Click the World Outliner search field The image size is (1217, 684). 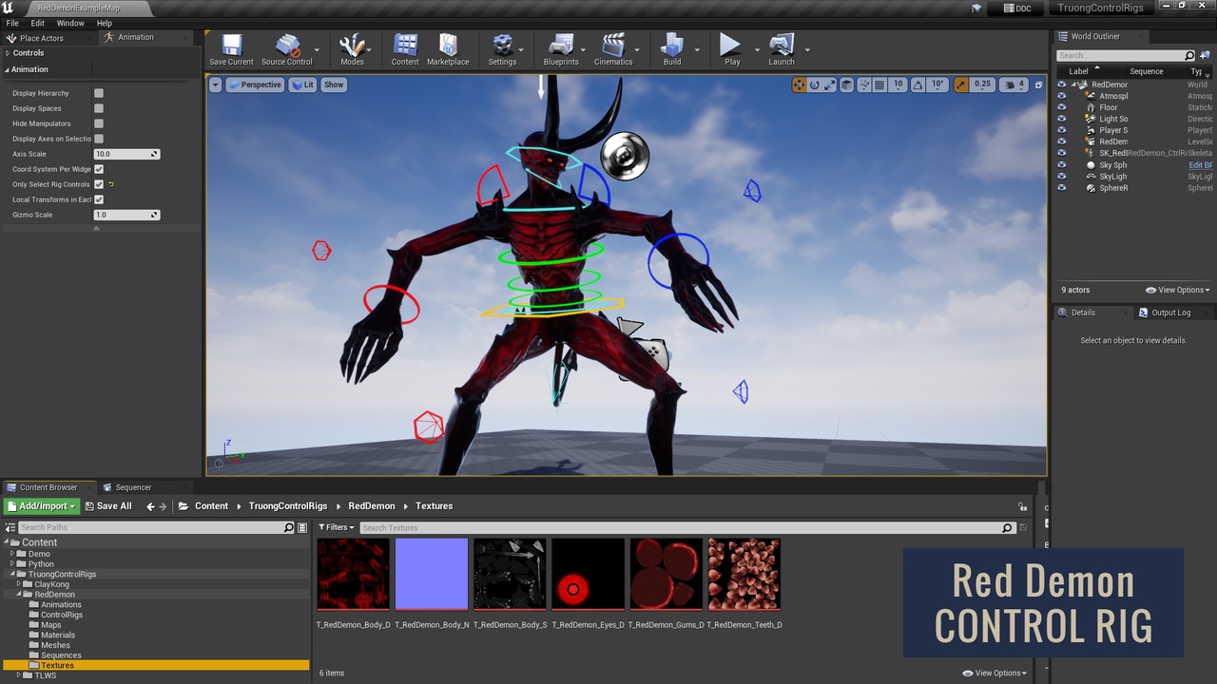pos(1126,55)
